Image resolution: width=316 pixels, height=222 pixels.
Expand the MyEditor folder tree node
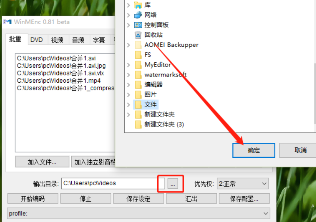[x=128, y=65]
